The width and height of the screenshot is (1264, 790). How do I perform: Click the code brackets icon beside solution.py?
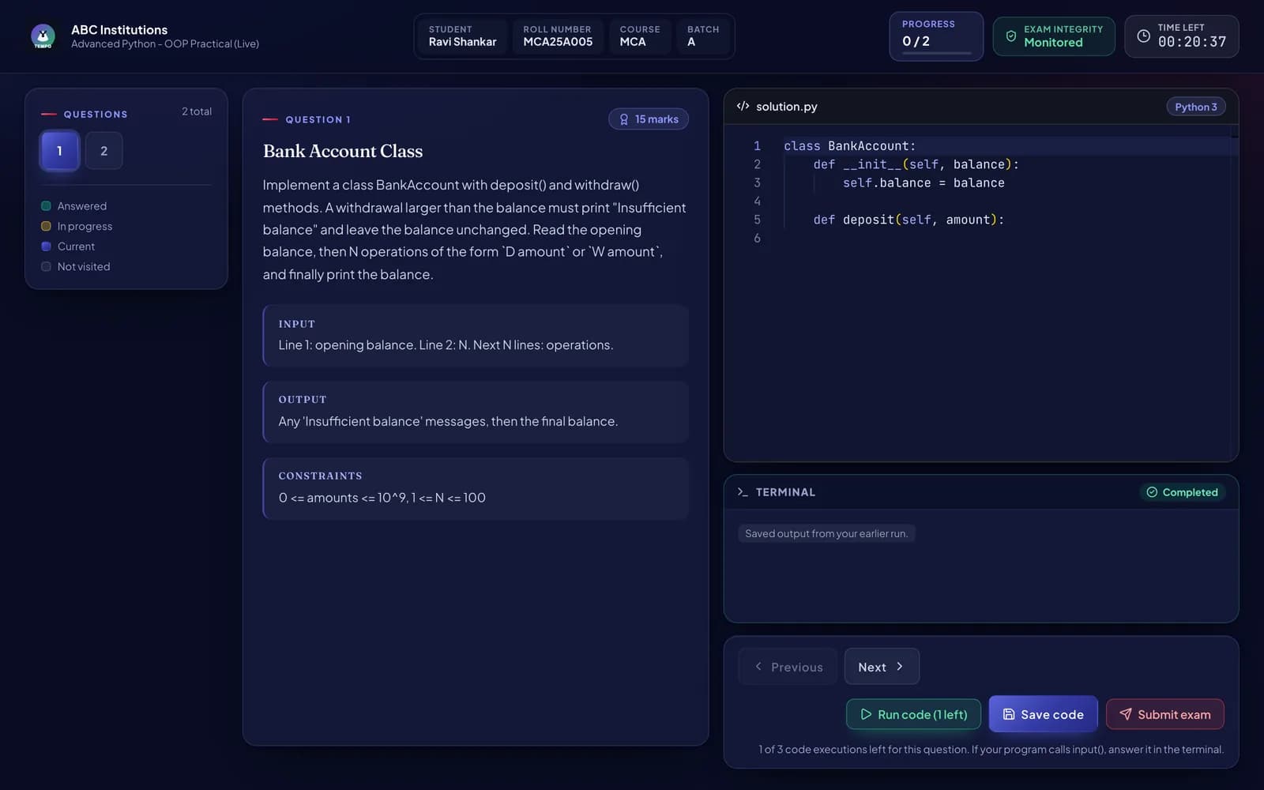[743, 106]
